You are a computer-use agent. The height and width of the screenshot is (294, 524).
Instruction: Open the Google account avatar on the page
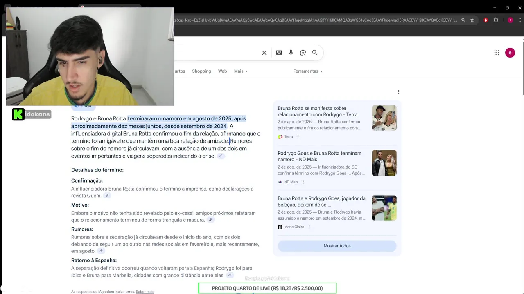(x=510, y=53)
